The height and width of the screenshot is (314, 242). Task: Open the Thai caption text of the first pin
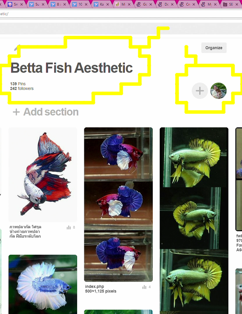pyautogui.click(x=25, y=232)
